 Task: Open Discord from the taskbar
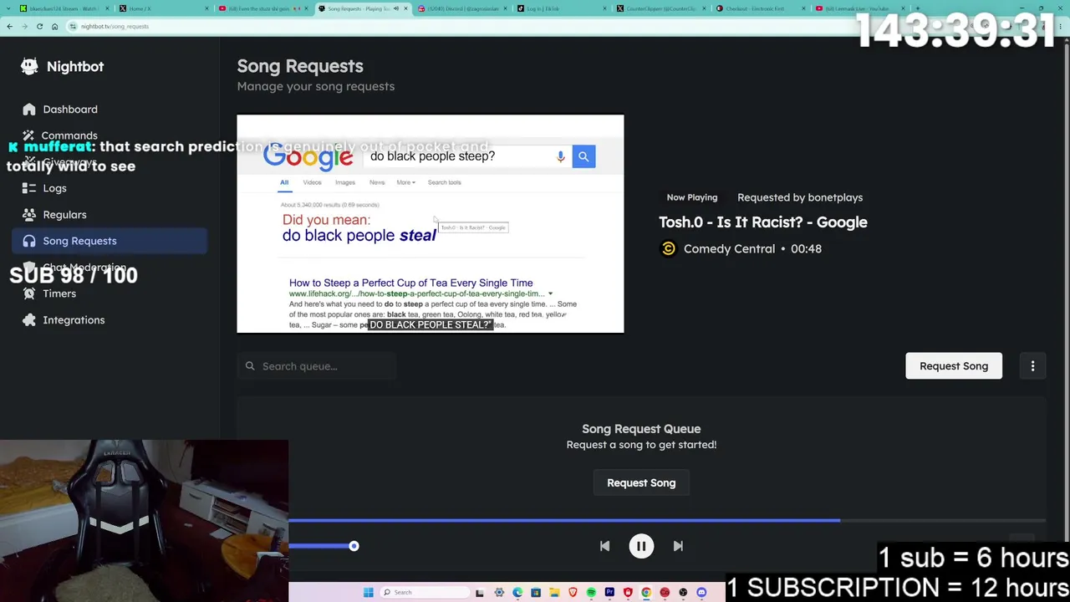click(701, 593)
